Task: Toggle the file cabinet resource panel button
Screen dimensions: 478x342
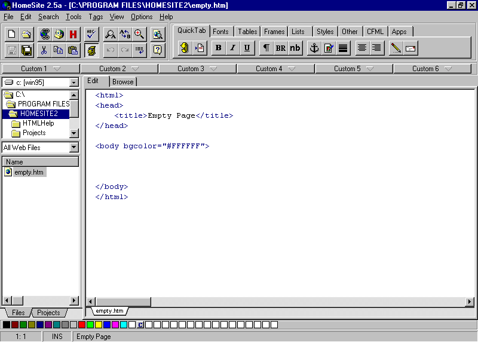Action: click(91, 50)
